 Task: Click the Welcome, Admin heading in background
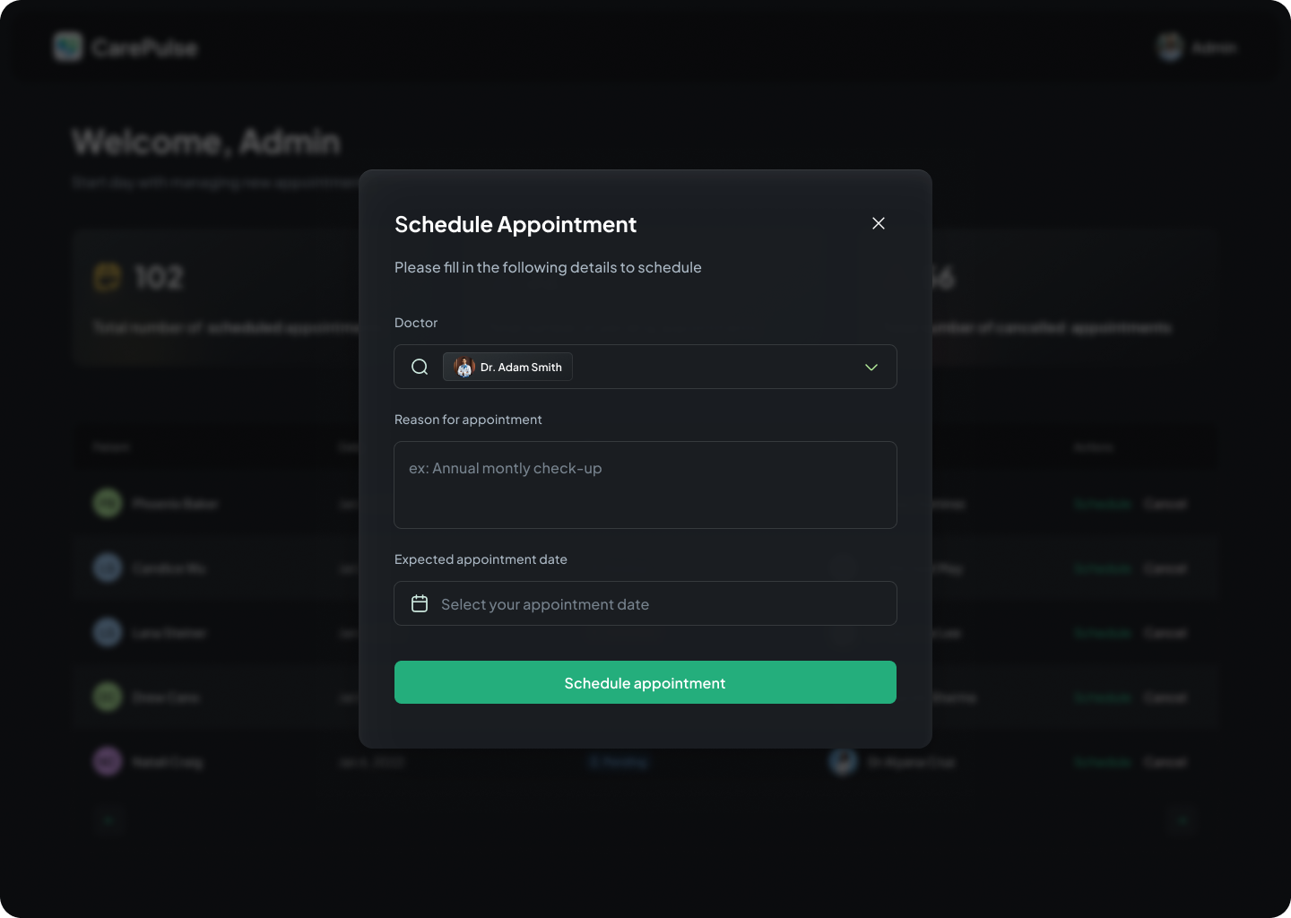pyautogui.click(x=206, y=142)
